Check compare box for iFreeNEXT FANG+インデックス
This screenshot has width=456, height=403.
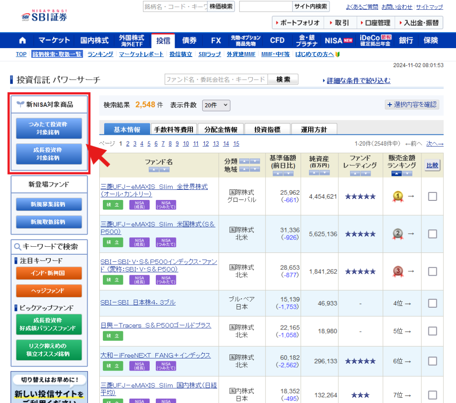(432, 361)
